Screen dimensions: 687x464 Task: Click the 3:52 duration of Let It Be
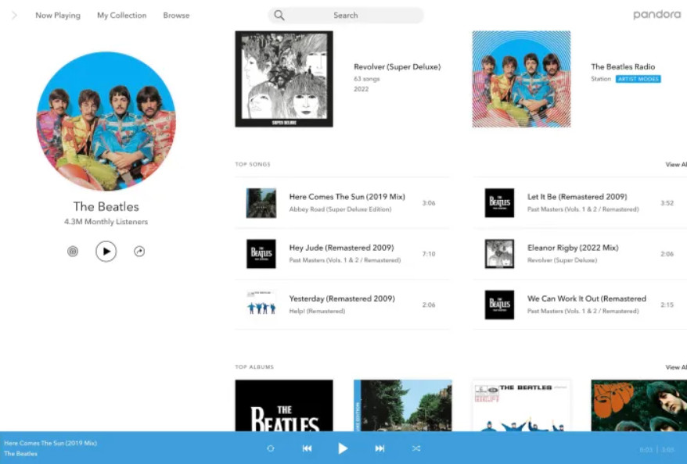(667, 203)
